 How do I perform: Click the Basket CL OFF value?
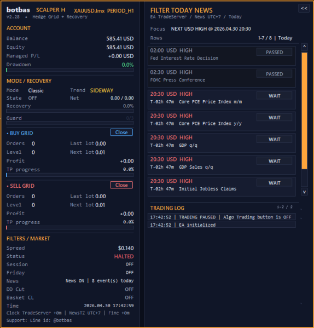click(x=129, y=297)
